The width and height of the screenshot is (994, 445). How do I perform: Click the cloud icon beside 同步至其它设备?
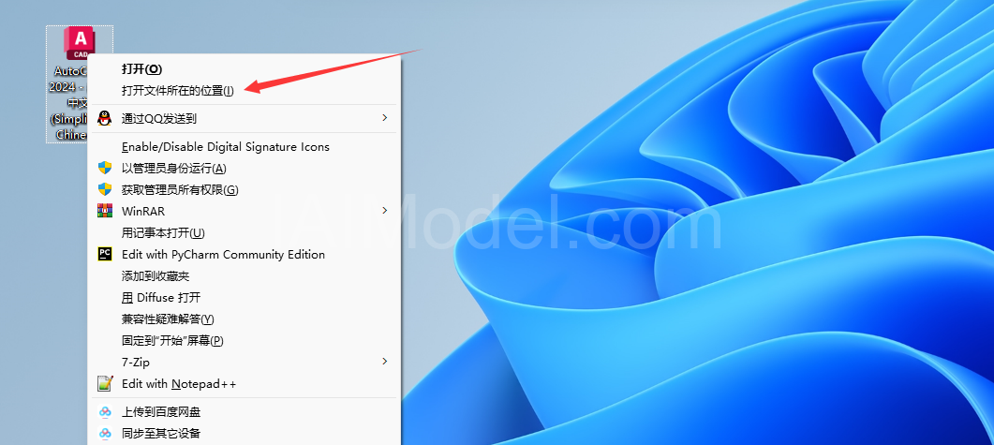point(105,434)
